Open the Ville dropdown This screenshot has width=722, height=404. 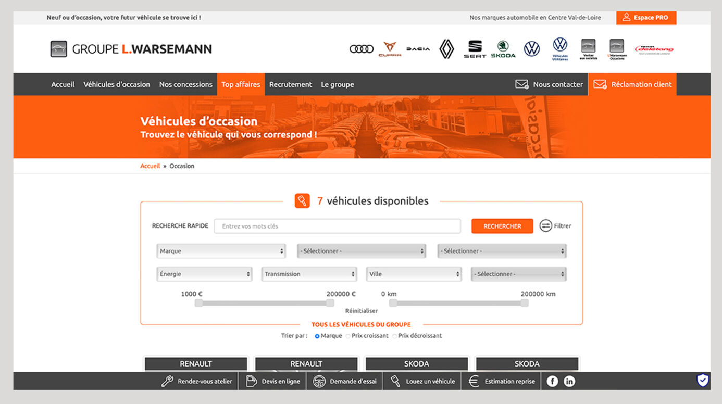pyautogui.click(x=414, y=274)
